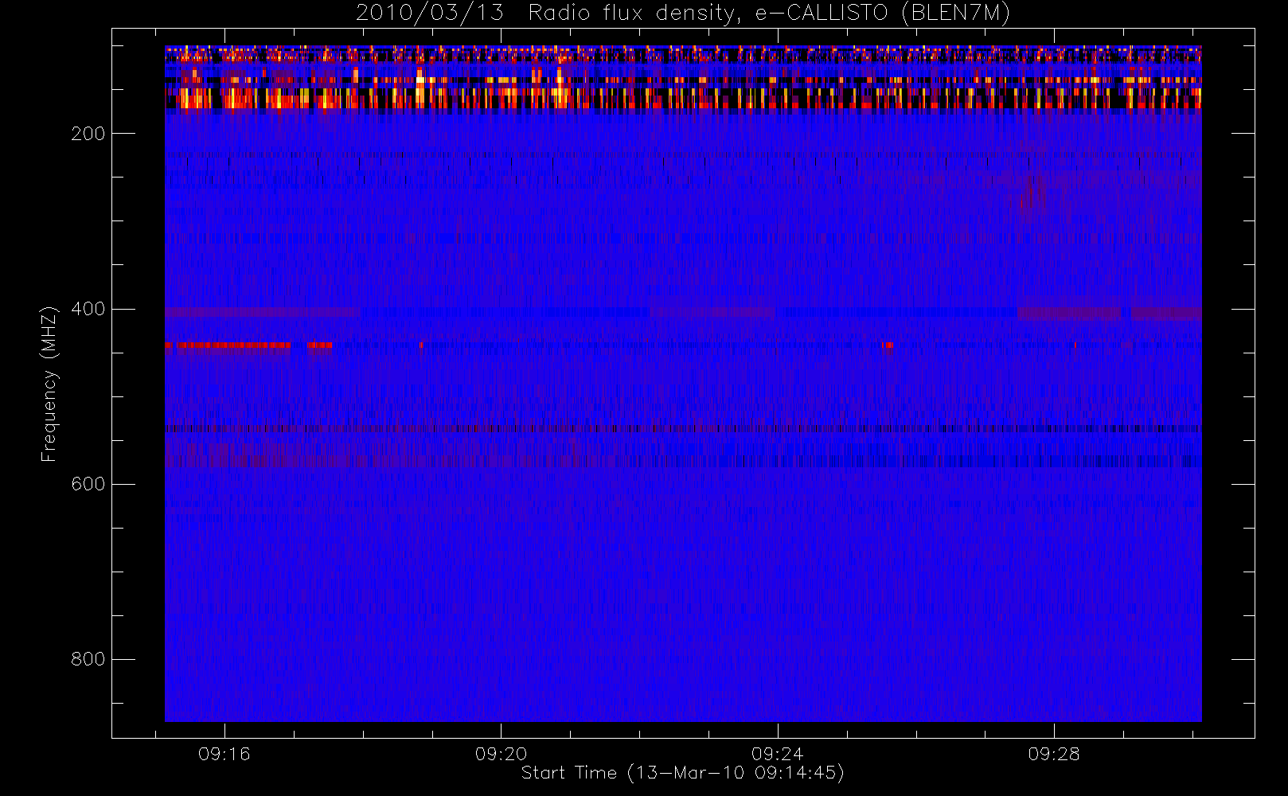Click the 800 frequency tick label
The height and width of the screenshot is (796, 1288).
tap(88, 659)
